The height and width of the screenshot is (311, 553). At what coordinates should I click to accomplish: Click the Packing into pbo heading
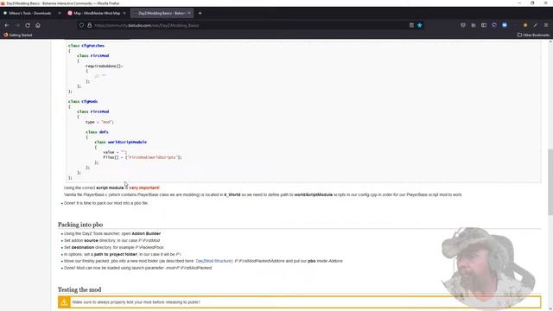[x=80, y=225]
